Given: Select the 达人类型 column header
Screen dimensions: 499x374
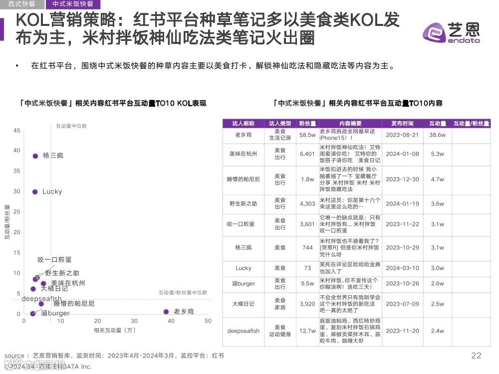Looking at the screenshot, I should (280, 123).
